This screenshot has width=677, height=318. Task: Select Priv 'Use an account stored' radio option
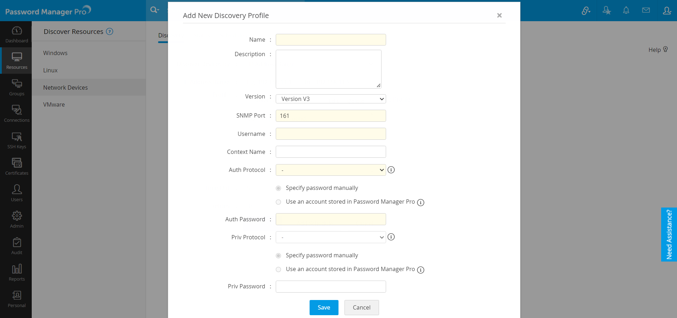click(279, 269)
